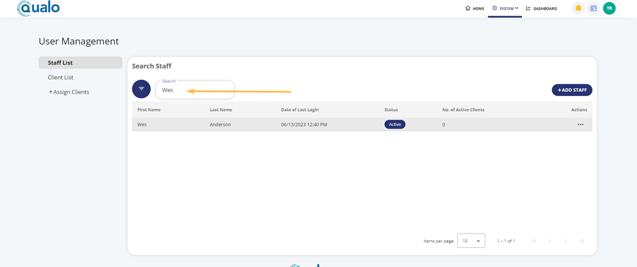
Task: Go to Home in top navigation
Action: 475,8
